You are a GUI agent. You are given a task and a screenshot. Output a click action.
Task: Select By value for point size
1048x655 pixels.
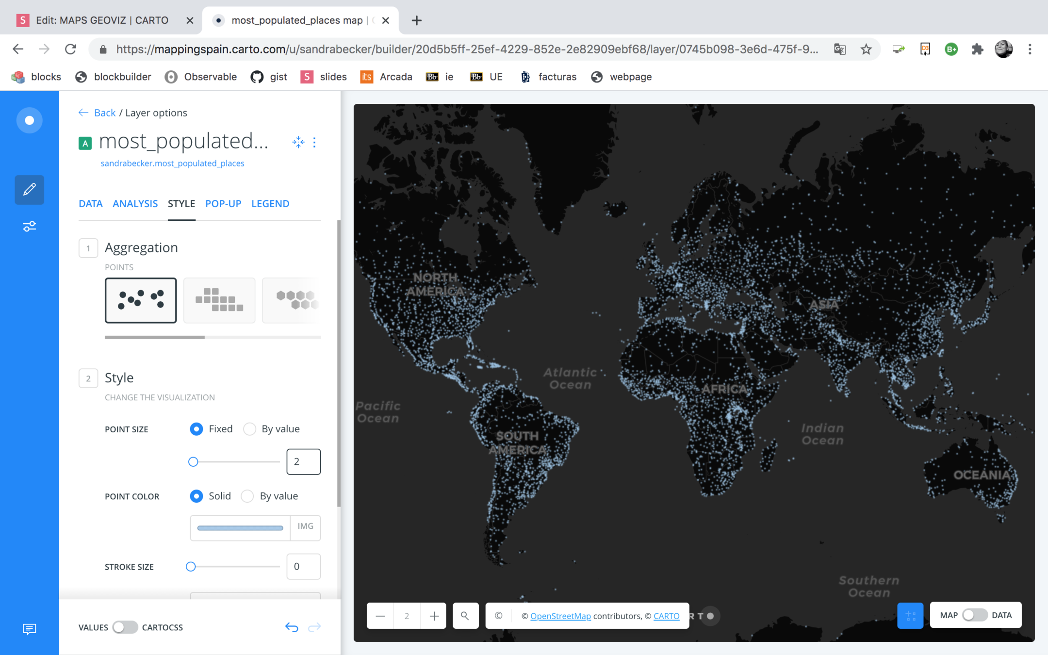click(250, 429)
